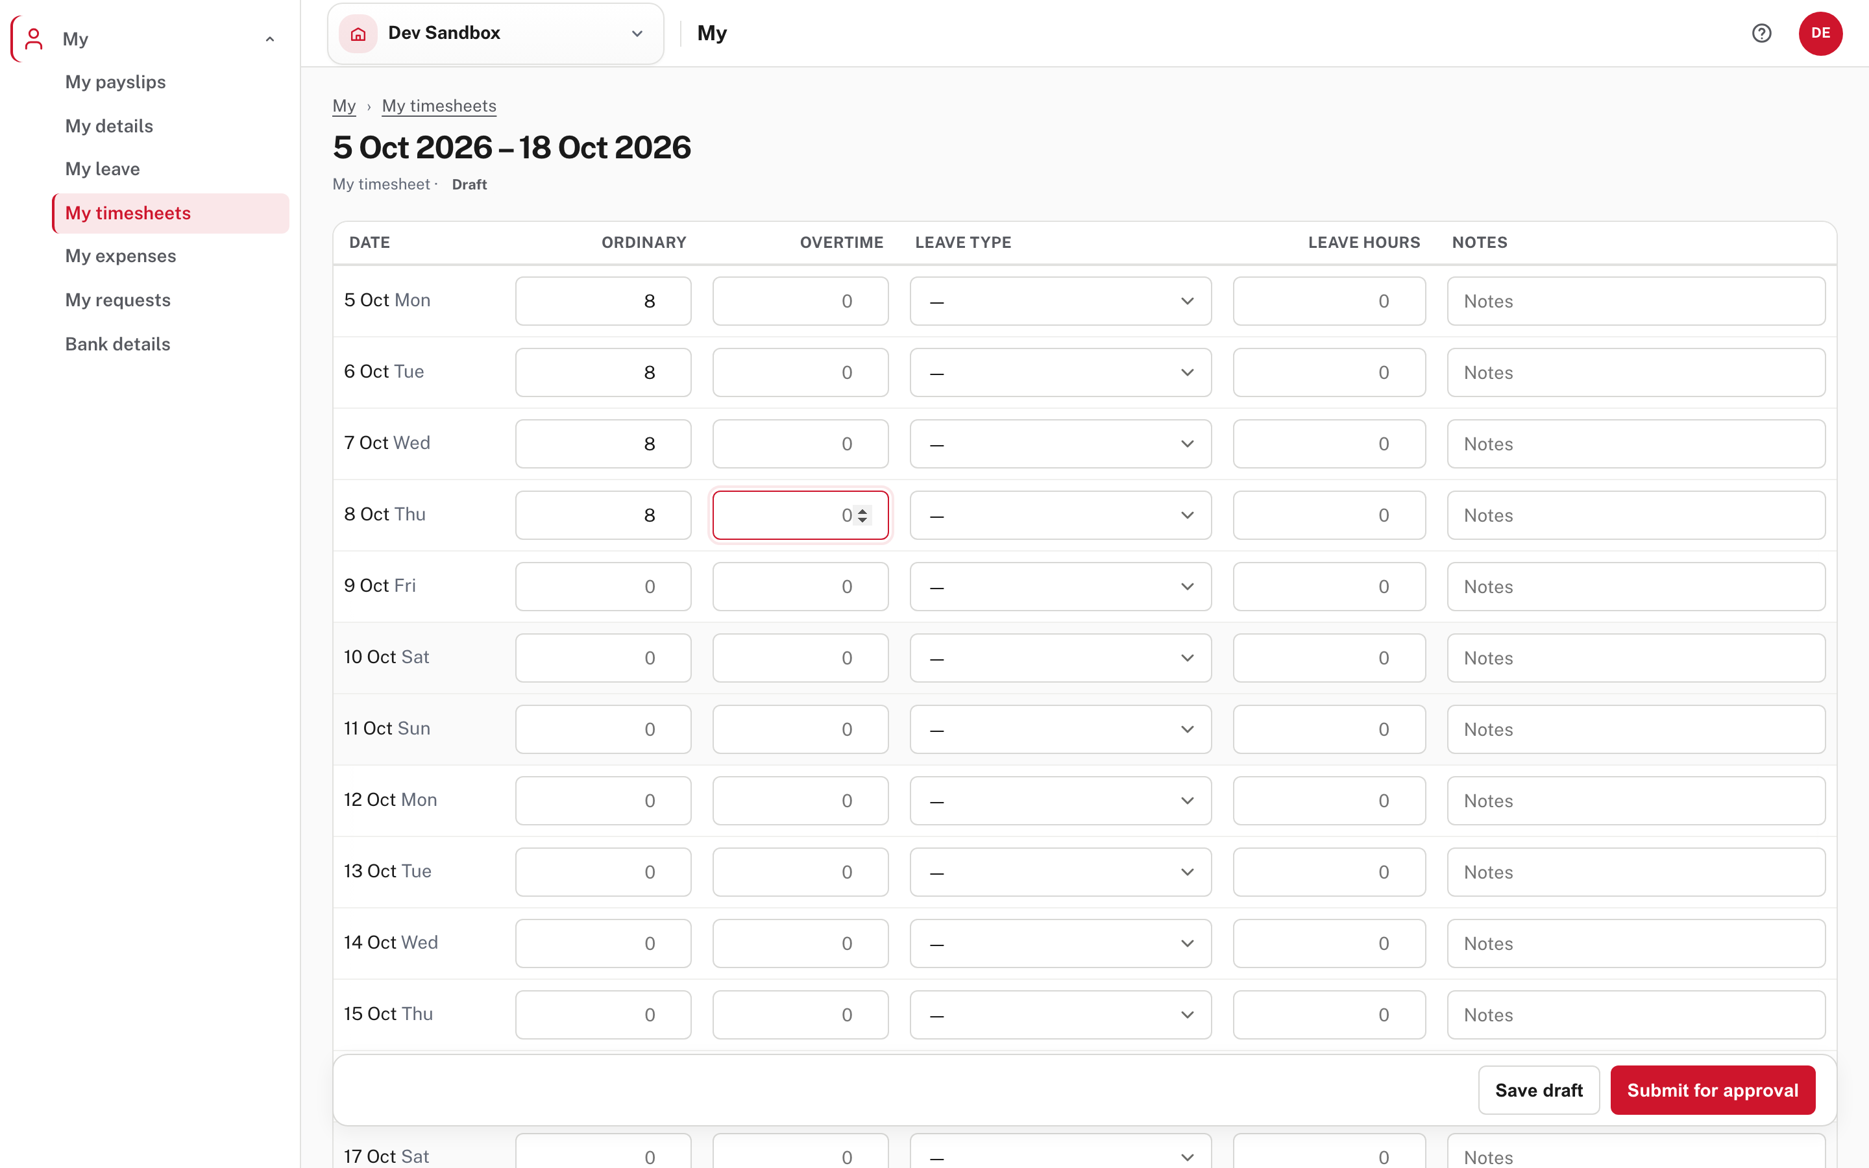Focus ordinary hours field for 5 Oct Mon
The image size is (1869, 1168).
[x=603, y=301]
